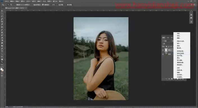Select the Quick Selection tool
Image resolution: width=198 pixels, height=108 pixels.
tap(2, 19)
